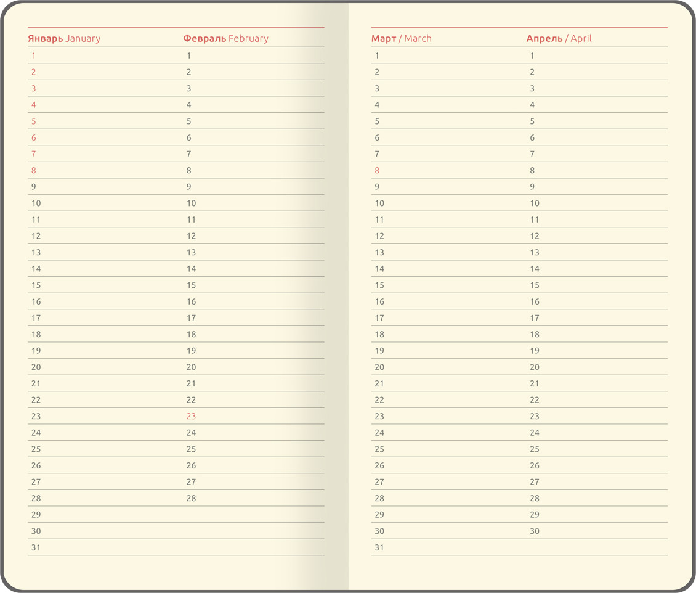Screen dimensions: 696x593
Task: Click day 20 under March
Action: click(379, 367)
